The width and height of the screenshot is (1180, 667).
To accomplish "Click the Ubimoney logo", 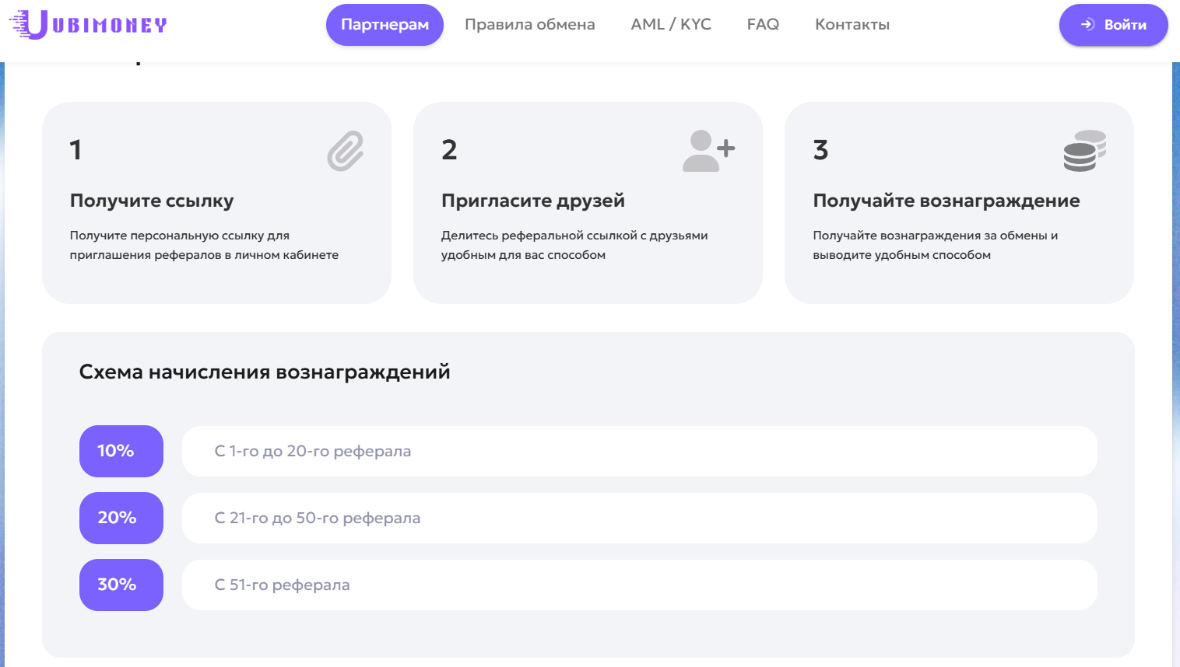I will [x=88, y=24].
